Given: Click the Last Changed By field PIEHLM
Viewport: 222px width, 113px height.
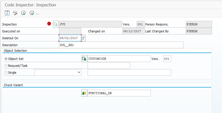Looking at the screenshot, I should tap(199, 31).
